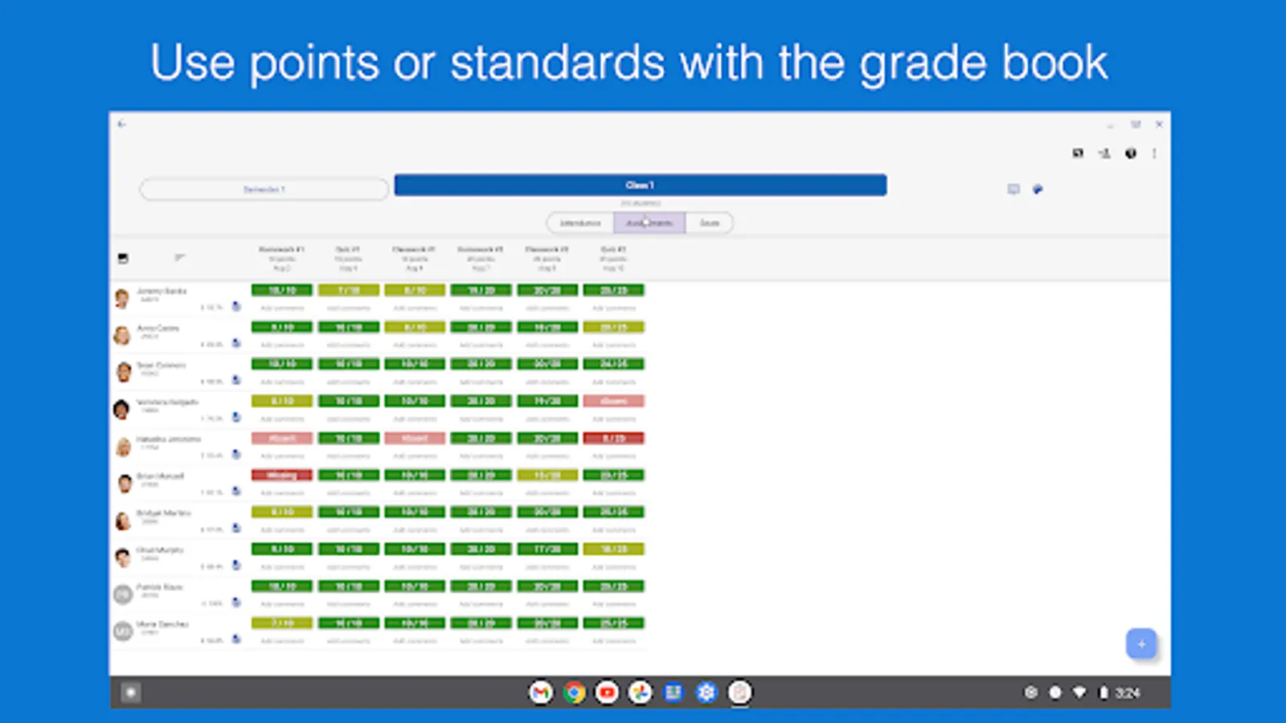Viewport: 1286px width, 723px height.
Task: Open Chad Murphy's student photo
Action: [x=122, y=558]
